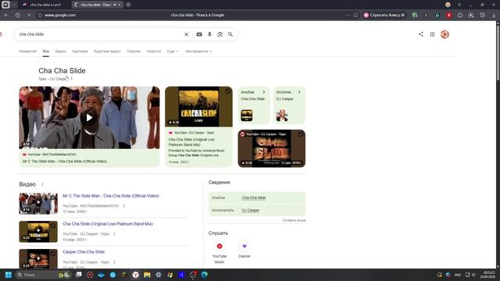The image size is (500, 281).
Task: Stop page loading with the X button
Action: pos(29,15)
